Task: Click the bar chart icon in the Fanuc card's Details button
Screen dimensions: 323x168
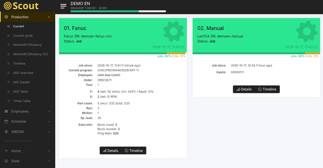Action: (x=105, y=151)
